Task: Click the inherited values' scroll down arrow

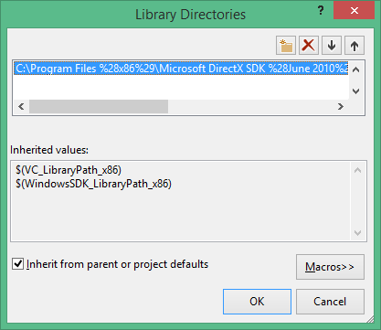Action: [x=358, y=233]
